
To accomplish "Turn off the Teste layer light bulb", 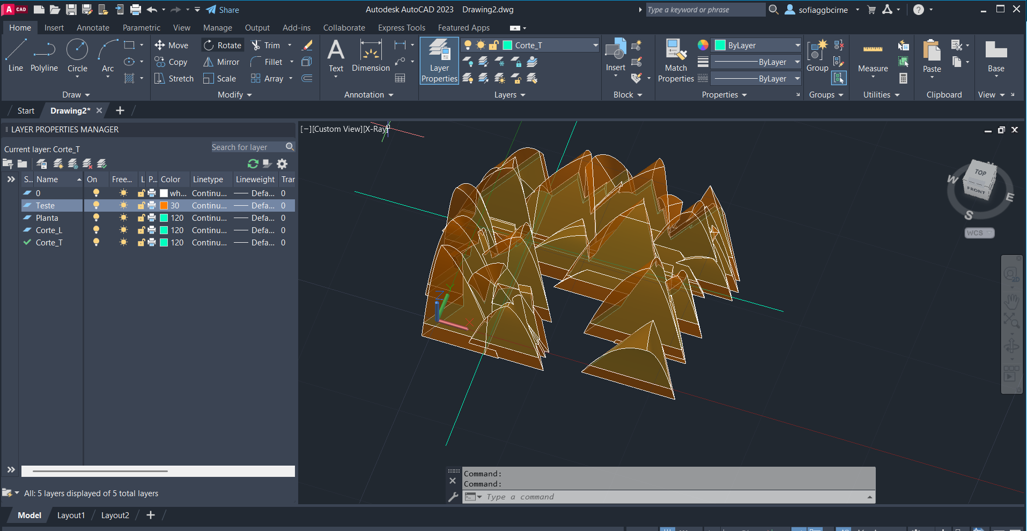I will (96, 206).
